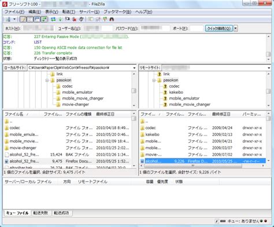This screenshot has height=227, width=274.
Task: Select link folder in local tree
Action: coord(60,74)
